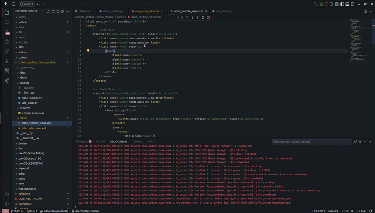Click Odoo Debug (odoo18) in status bar
Image resolution: width=375 pixels, height=213 pixels.
(x=54, y=211)
